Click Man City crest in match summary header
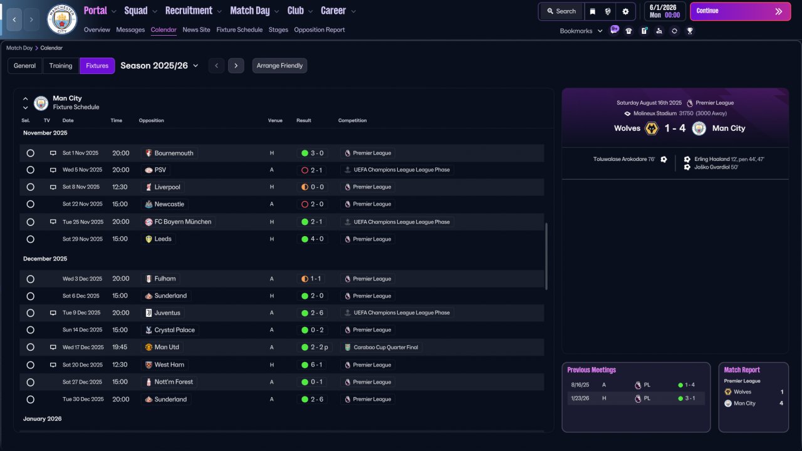The height and width of the screenshot is (451, 802). coord(699,128)
